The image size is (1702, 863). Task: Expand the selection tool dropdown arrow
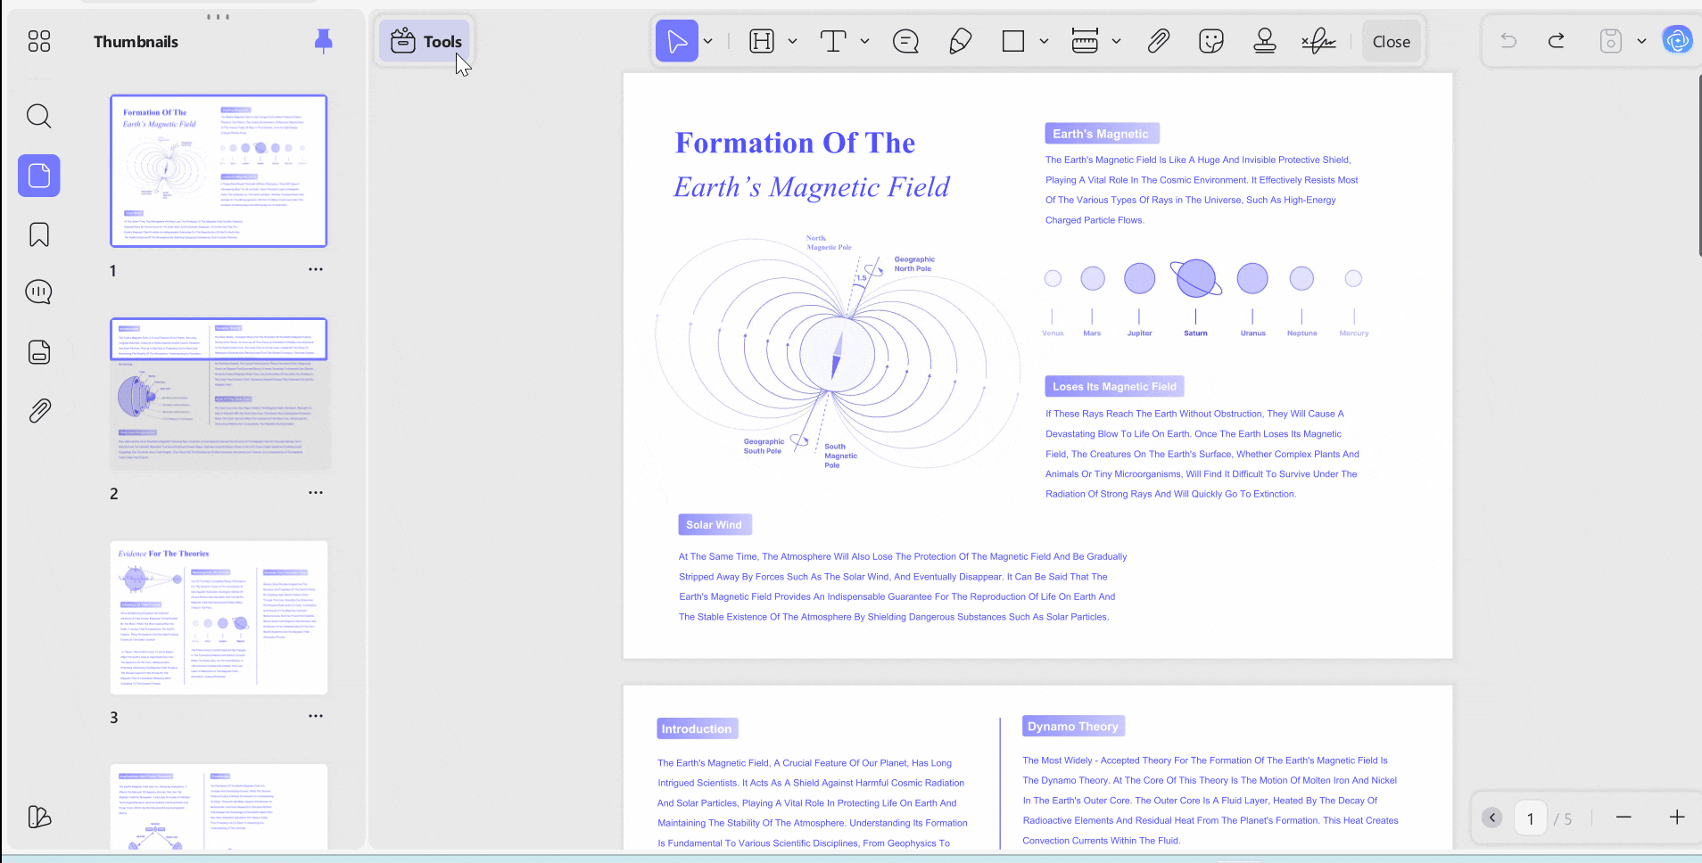[708, 41]
